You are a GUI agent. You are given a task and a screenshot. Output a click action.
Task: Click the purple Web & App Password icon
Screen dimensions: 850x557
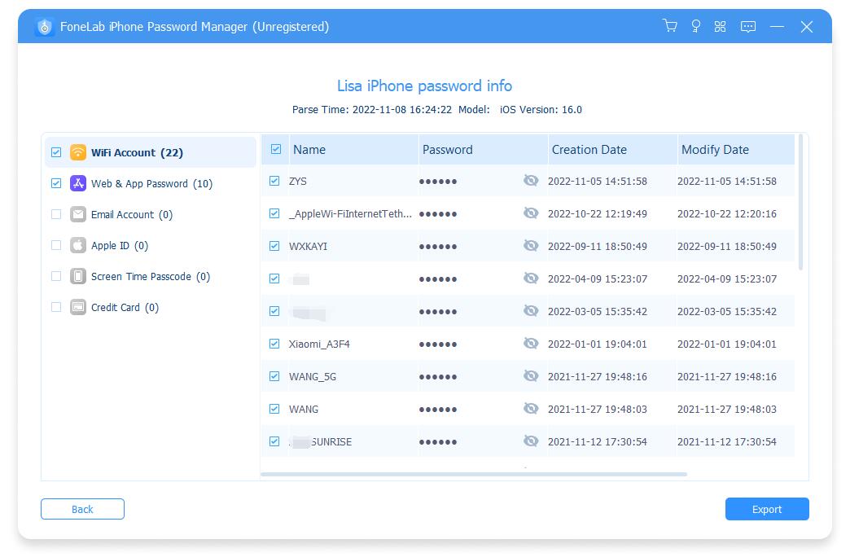pyautogui.click(x=78, y=183)
